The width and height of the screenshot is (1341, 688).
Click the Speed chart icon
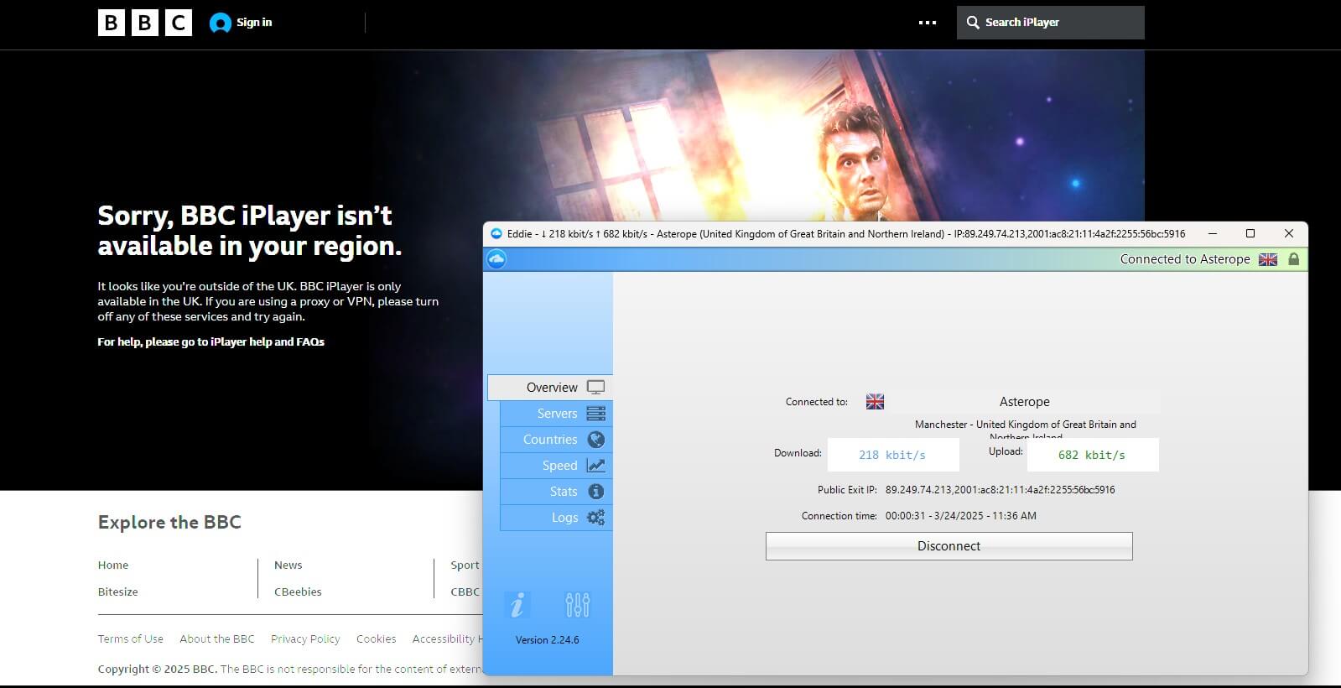pos(596,466)
